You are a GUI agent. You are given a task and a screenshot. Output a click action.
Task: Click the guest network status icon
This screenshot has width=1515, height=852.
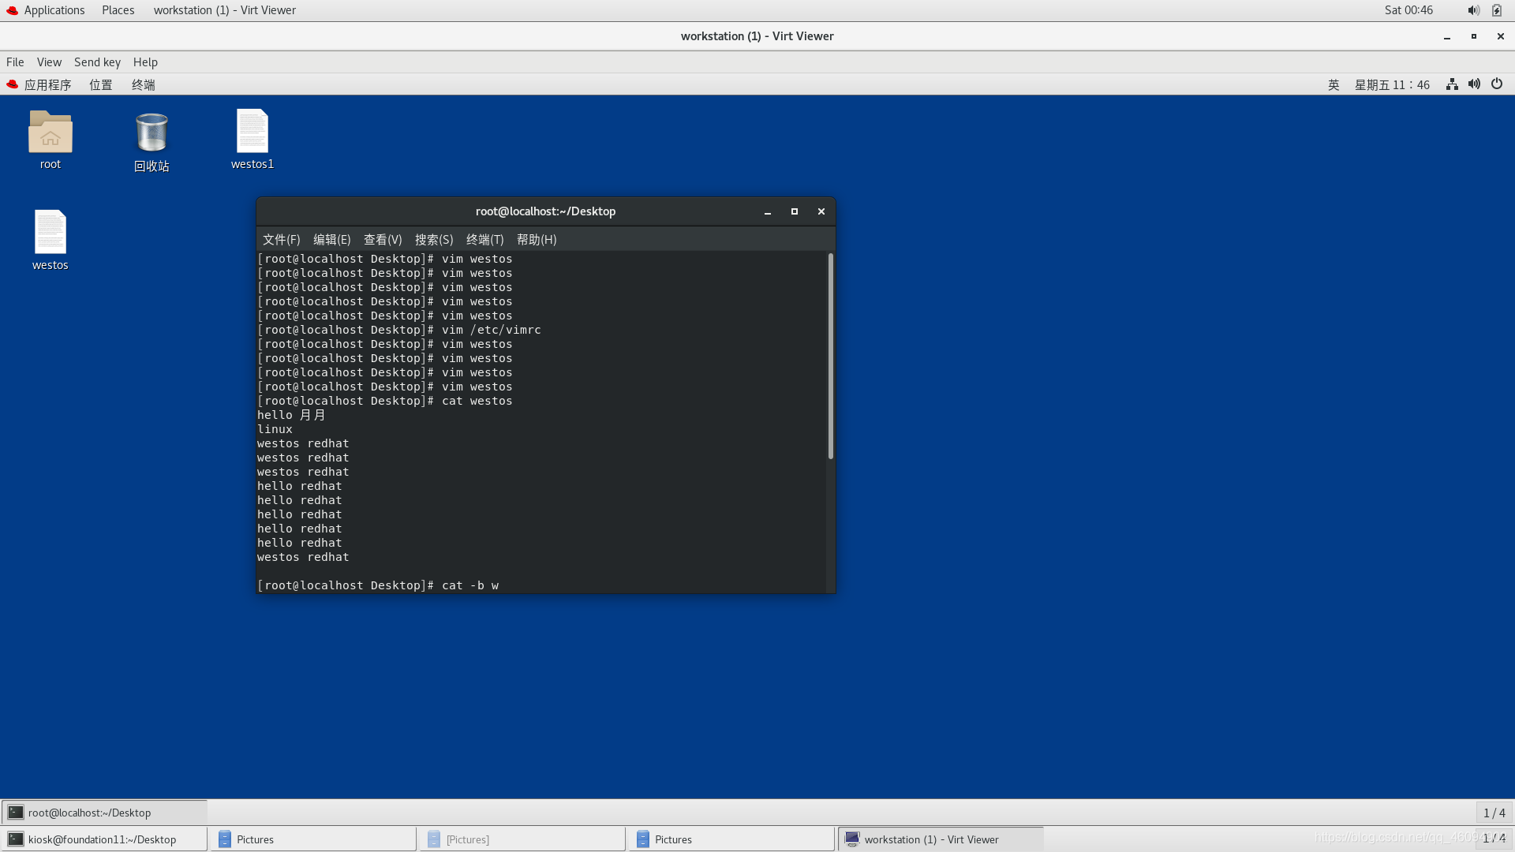(1452, 84)
